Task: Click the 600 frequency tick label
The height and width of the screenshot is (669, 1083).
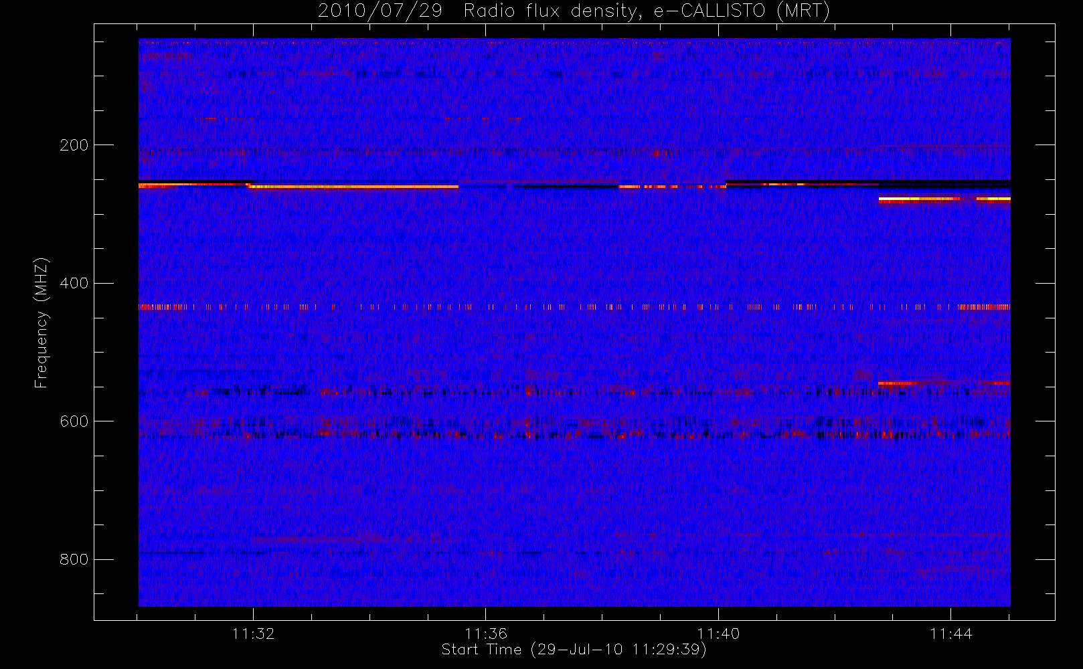Action: 74,421
